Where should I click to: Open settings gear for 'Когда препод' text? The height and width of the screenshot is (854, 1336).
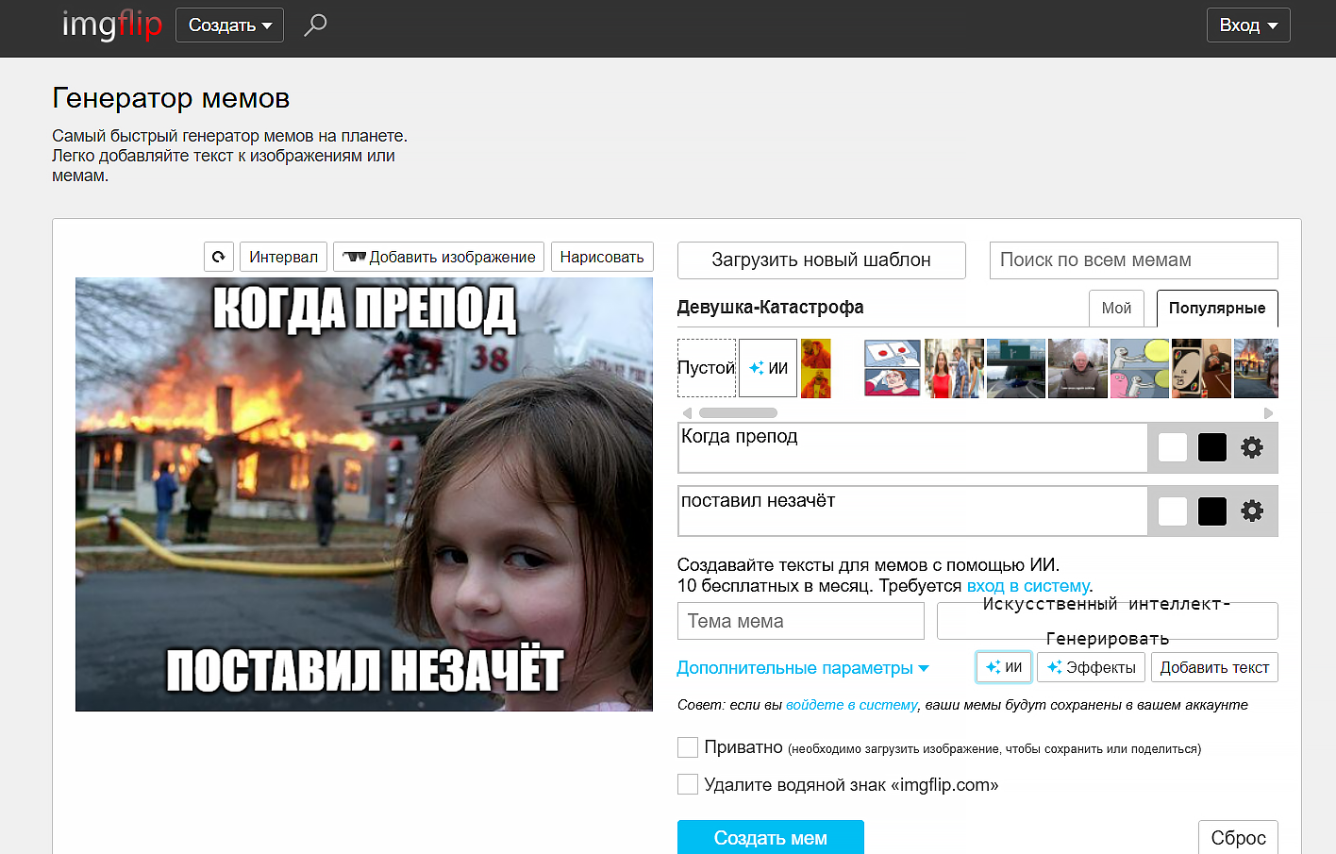(x=1252, y=447)
